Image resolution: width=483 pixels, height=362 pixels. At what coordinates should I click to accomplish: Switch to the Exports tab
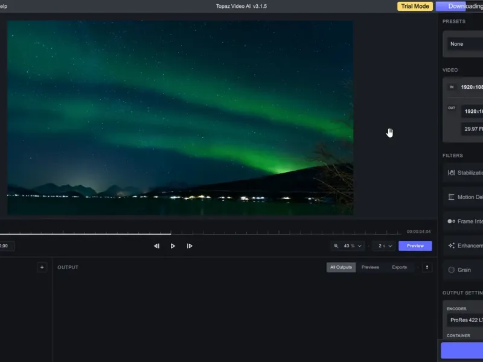click(399, 267)
